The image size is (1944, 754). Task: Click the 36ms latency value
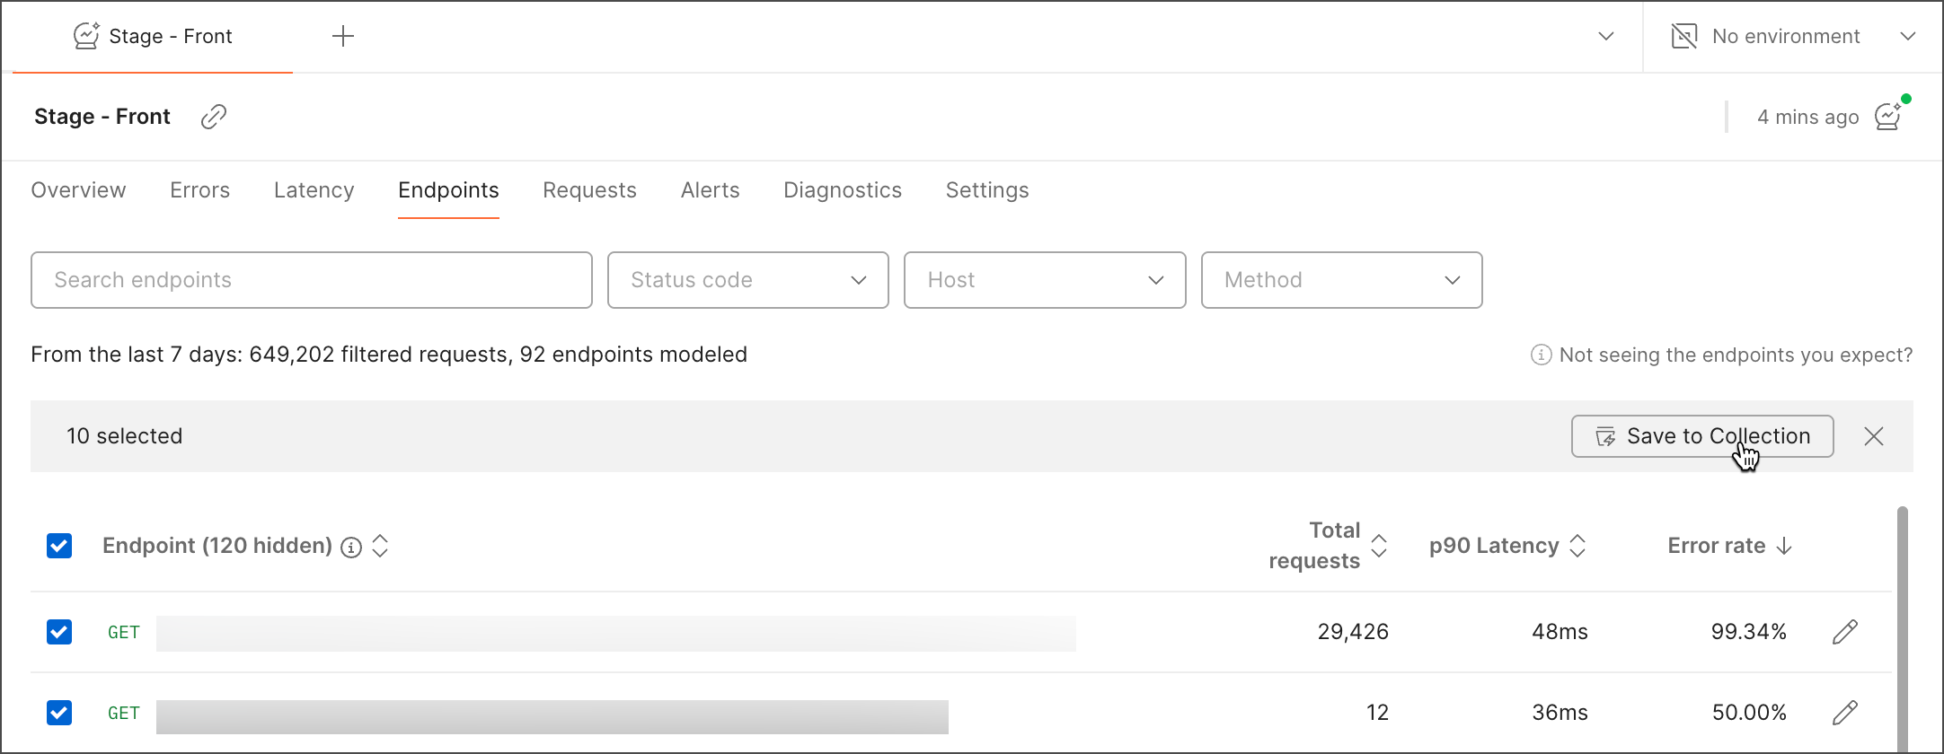[1560, 713]
